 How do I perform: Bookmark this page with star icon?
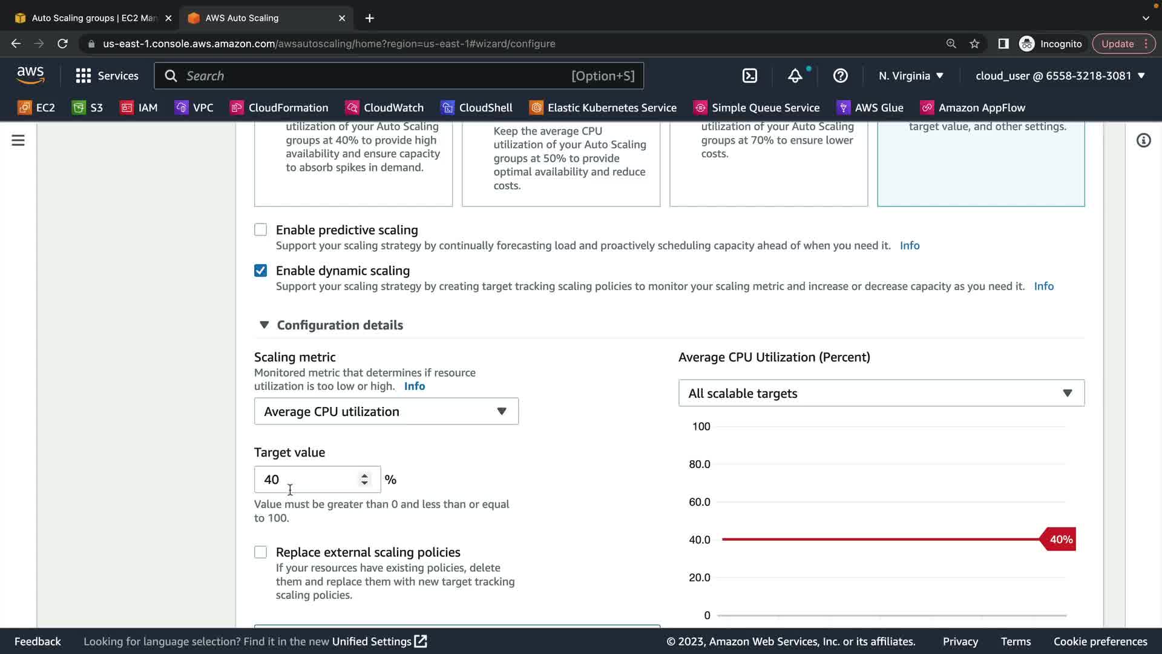[x=974, y=44]
